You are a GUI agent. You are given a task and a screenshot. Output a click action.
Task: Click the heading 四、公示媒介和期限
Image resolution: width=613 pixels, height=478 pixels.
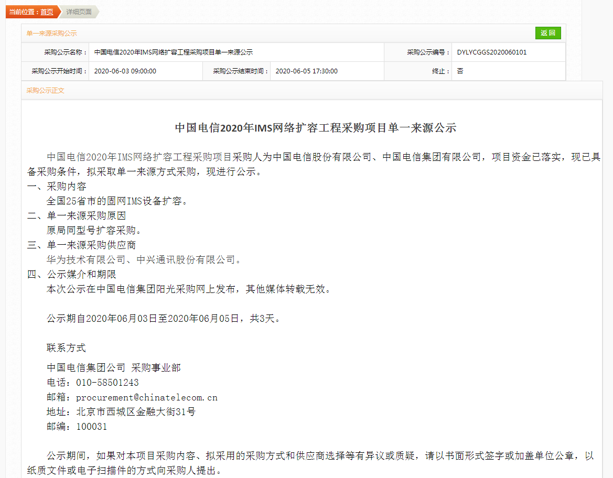point(71,274)
